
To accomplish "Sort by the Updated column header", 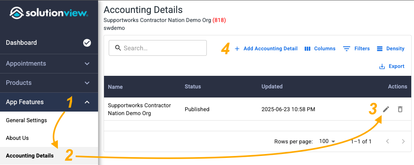I will pyautogui.click(x=272, y=86).
